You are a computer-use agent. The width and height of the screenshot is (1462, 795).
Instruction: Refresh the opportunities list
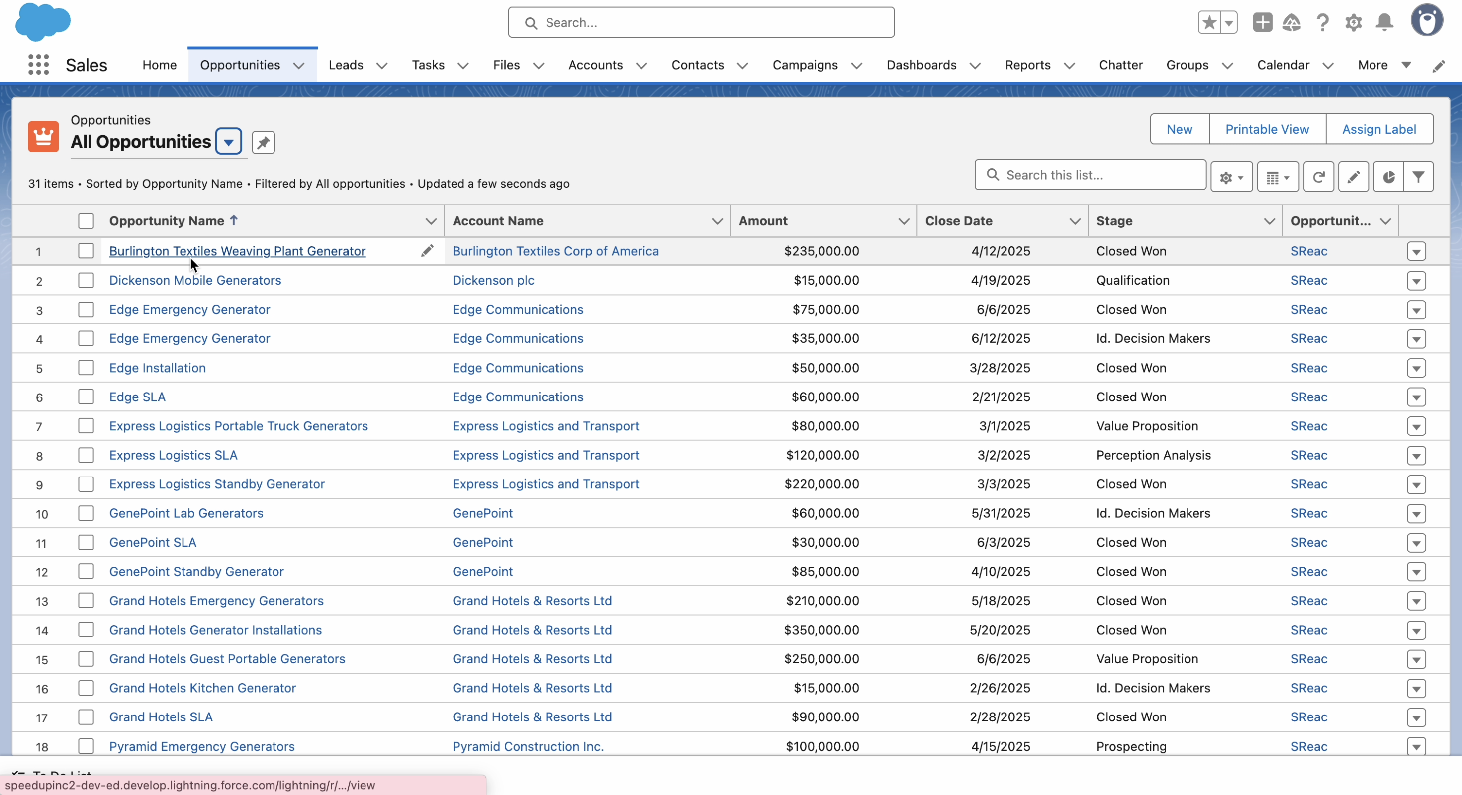point(1318,177)
